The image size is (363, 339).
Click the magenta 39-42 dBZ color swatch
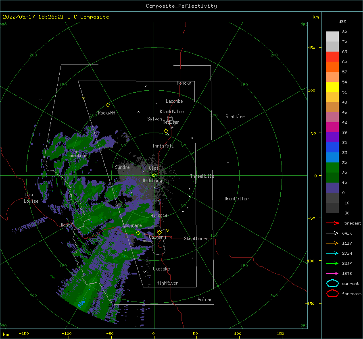click(x=332, y=127)
